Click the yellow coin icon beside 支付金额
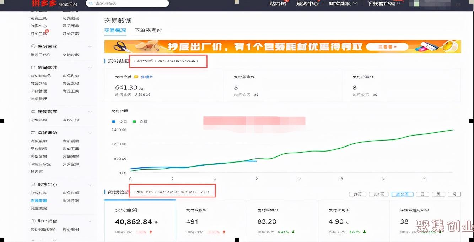The height and width of the screenshot is (242, 474). coord(136,77)
